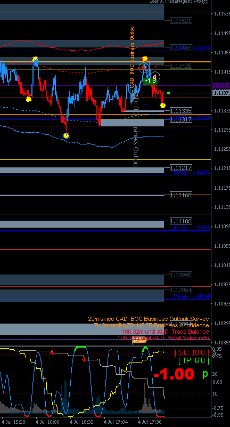Select the 1.11521 level label
This screenshot has width=230, height=427.
click(181, 21)
